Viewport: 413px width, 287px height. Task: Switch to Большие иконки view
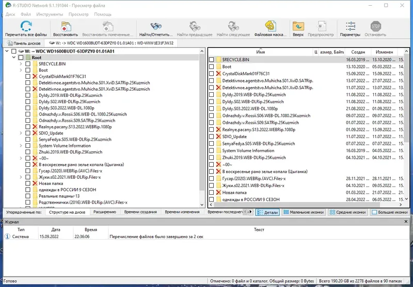390,212
